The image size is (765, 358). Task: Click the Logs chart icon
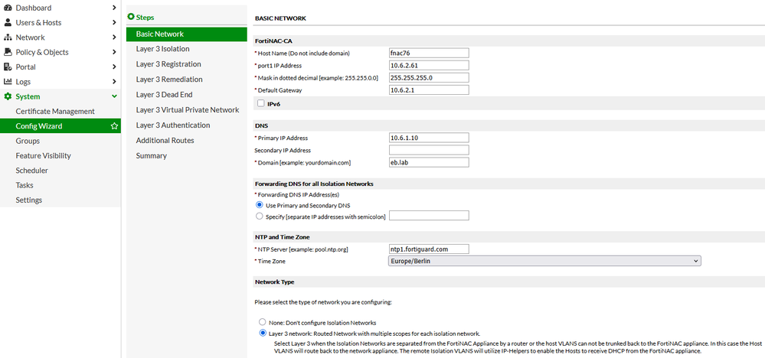(x=8, y=82)
